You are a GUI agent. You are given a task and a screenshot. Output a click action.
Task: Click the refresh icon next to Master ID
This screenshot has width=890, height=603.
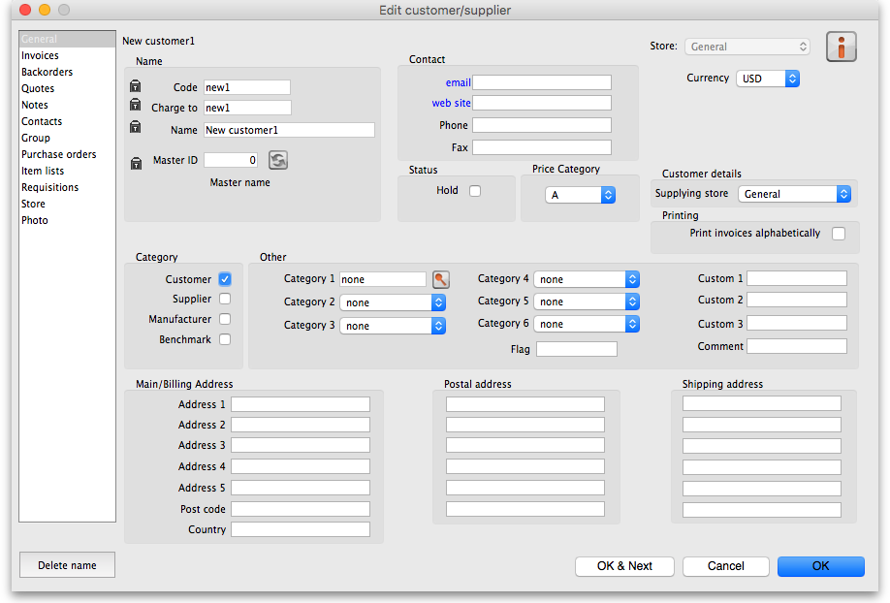(278, 161)
